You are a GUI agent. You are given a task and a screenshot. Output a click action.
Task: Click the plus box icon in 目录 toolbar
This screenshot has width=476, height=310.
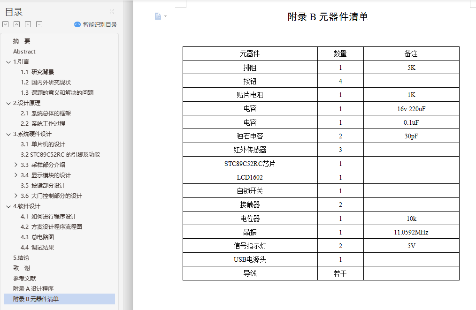28,24
